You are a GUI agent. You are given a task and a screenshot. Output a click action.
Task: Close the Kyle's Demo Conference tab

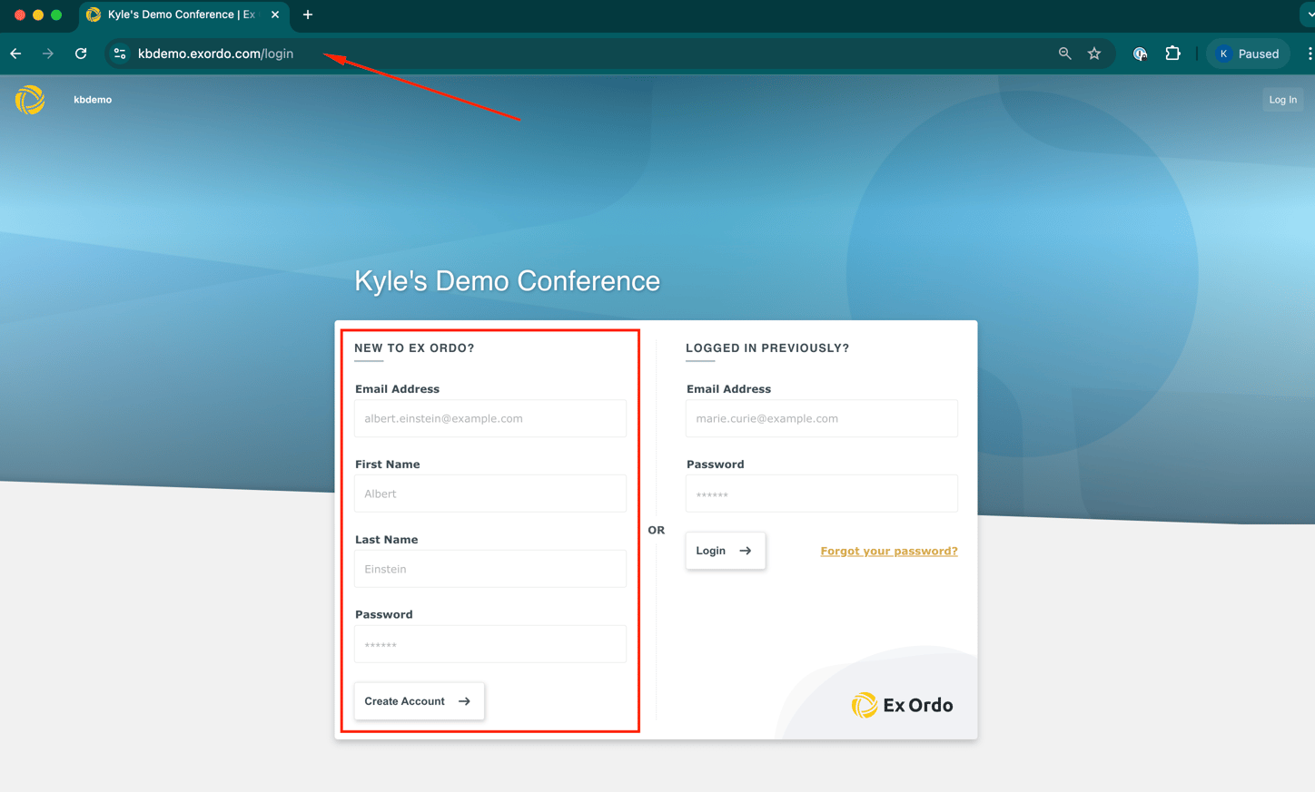click(x=275, y=15)
